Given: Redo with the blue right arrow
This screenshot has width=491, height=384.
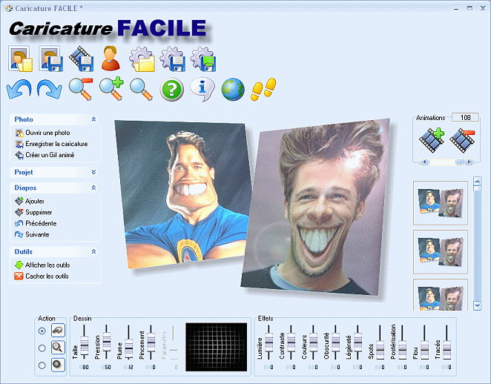Looking at the screenshot, I should [x=50, y=89].
